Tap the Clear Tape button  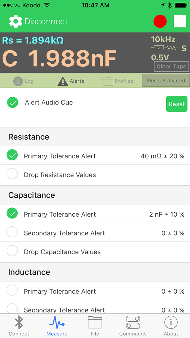[x=171, y=67]
